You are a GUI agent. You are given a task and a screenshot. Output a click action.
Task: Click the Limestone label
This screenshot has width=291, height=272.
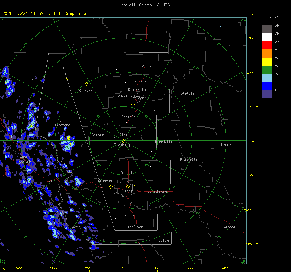tap(61, 125)
